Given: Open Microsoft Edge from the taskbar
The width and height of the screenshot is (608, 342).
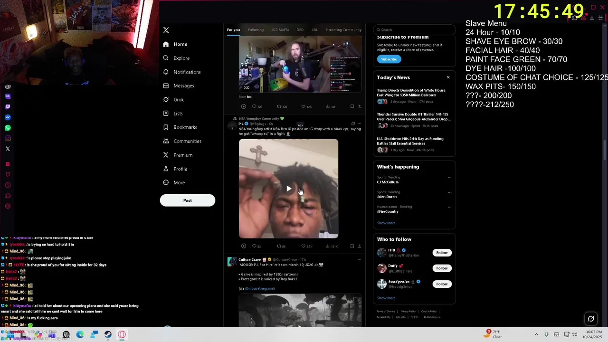Looking at the screenshot, I should [x=80, y=334].
